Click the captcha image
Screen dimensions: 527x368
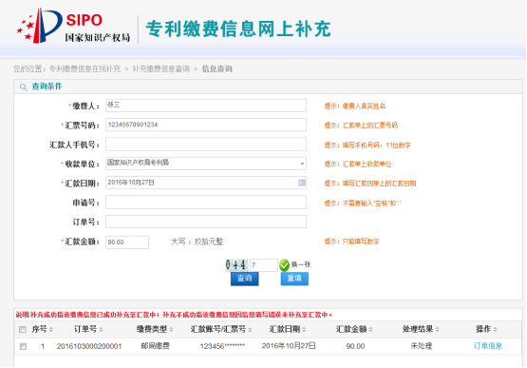[x=236, y=265]
